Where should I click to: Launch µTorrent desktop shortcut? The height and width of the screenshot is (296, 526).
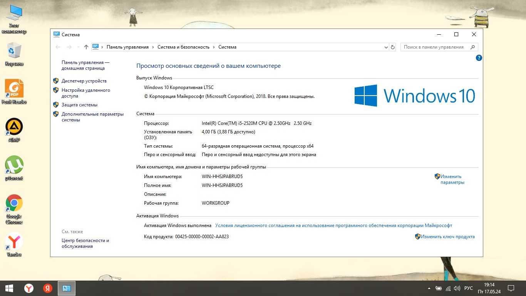[x=14, y=168]
